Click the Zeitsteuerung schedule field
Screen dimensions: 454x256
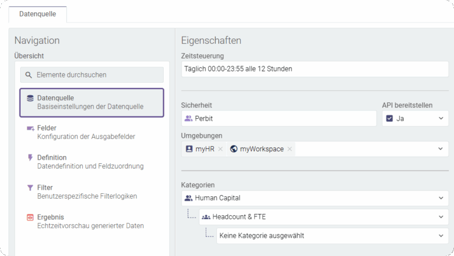tap(314, 69)
